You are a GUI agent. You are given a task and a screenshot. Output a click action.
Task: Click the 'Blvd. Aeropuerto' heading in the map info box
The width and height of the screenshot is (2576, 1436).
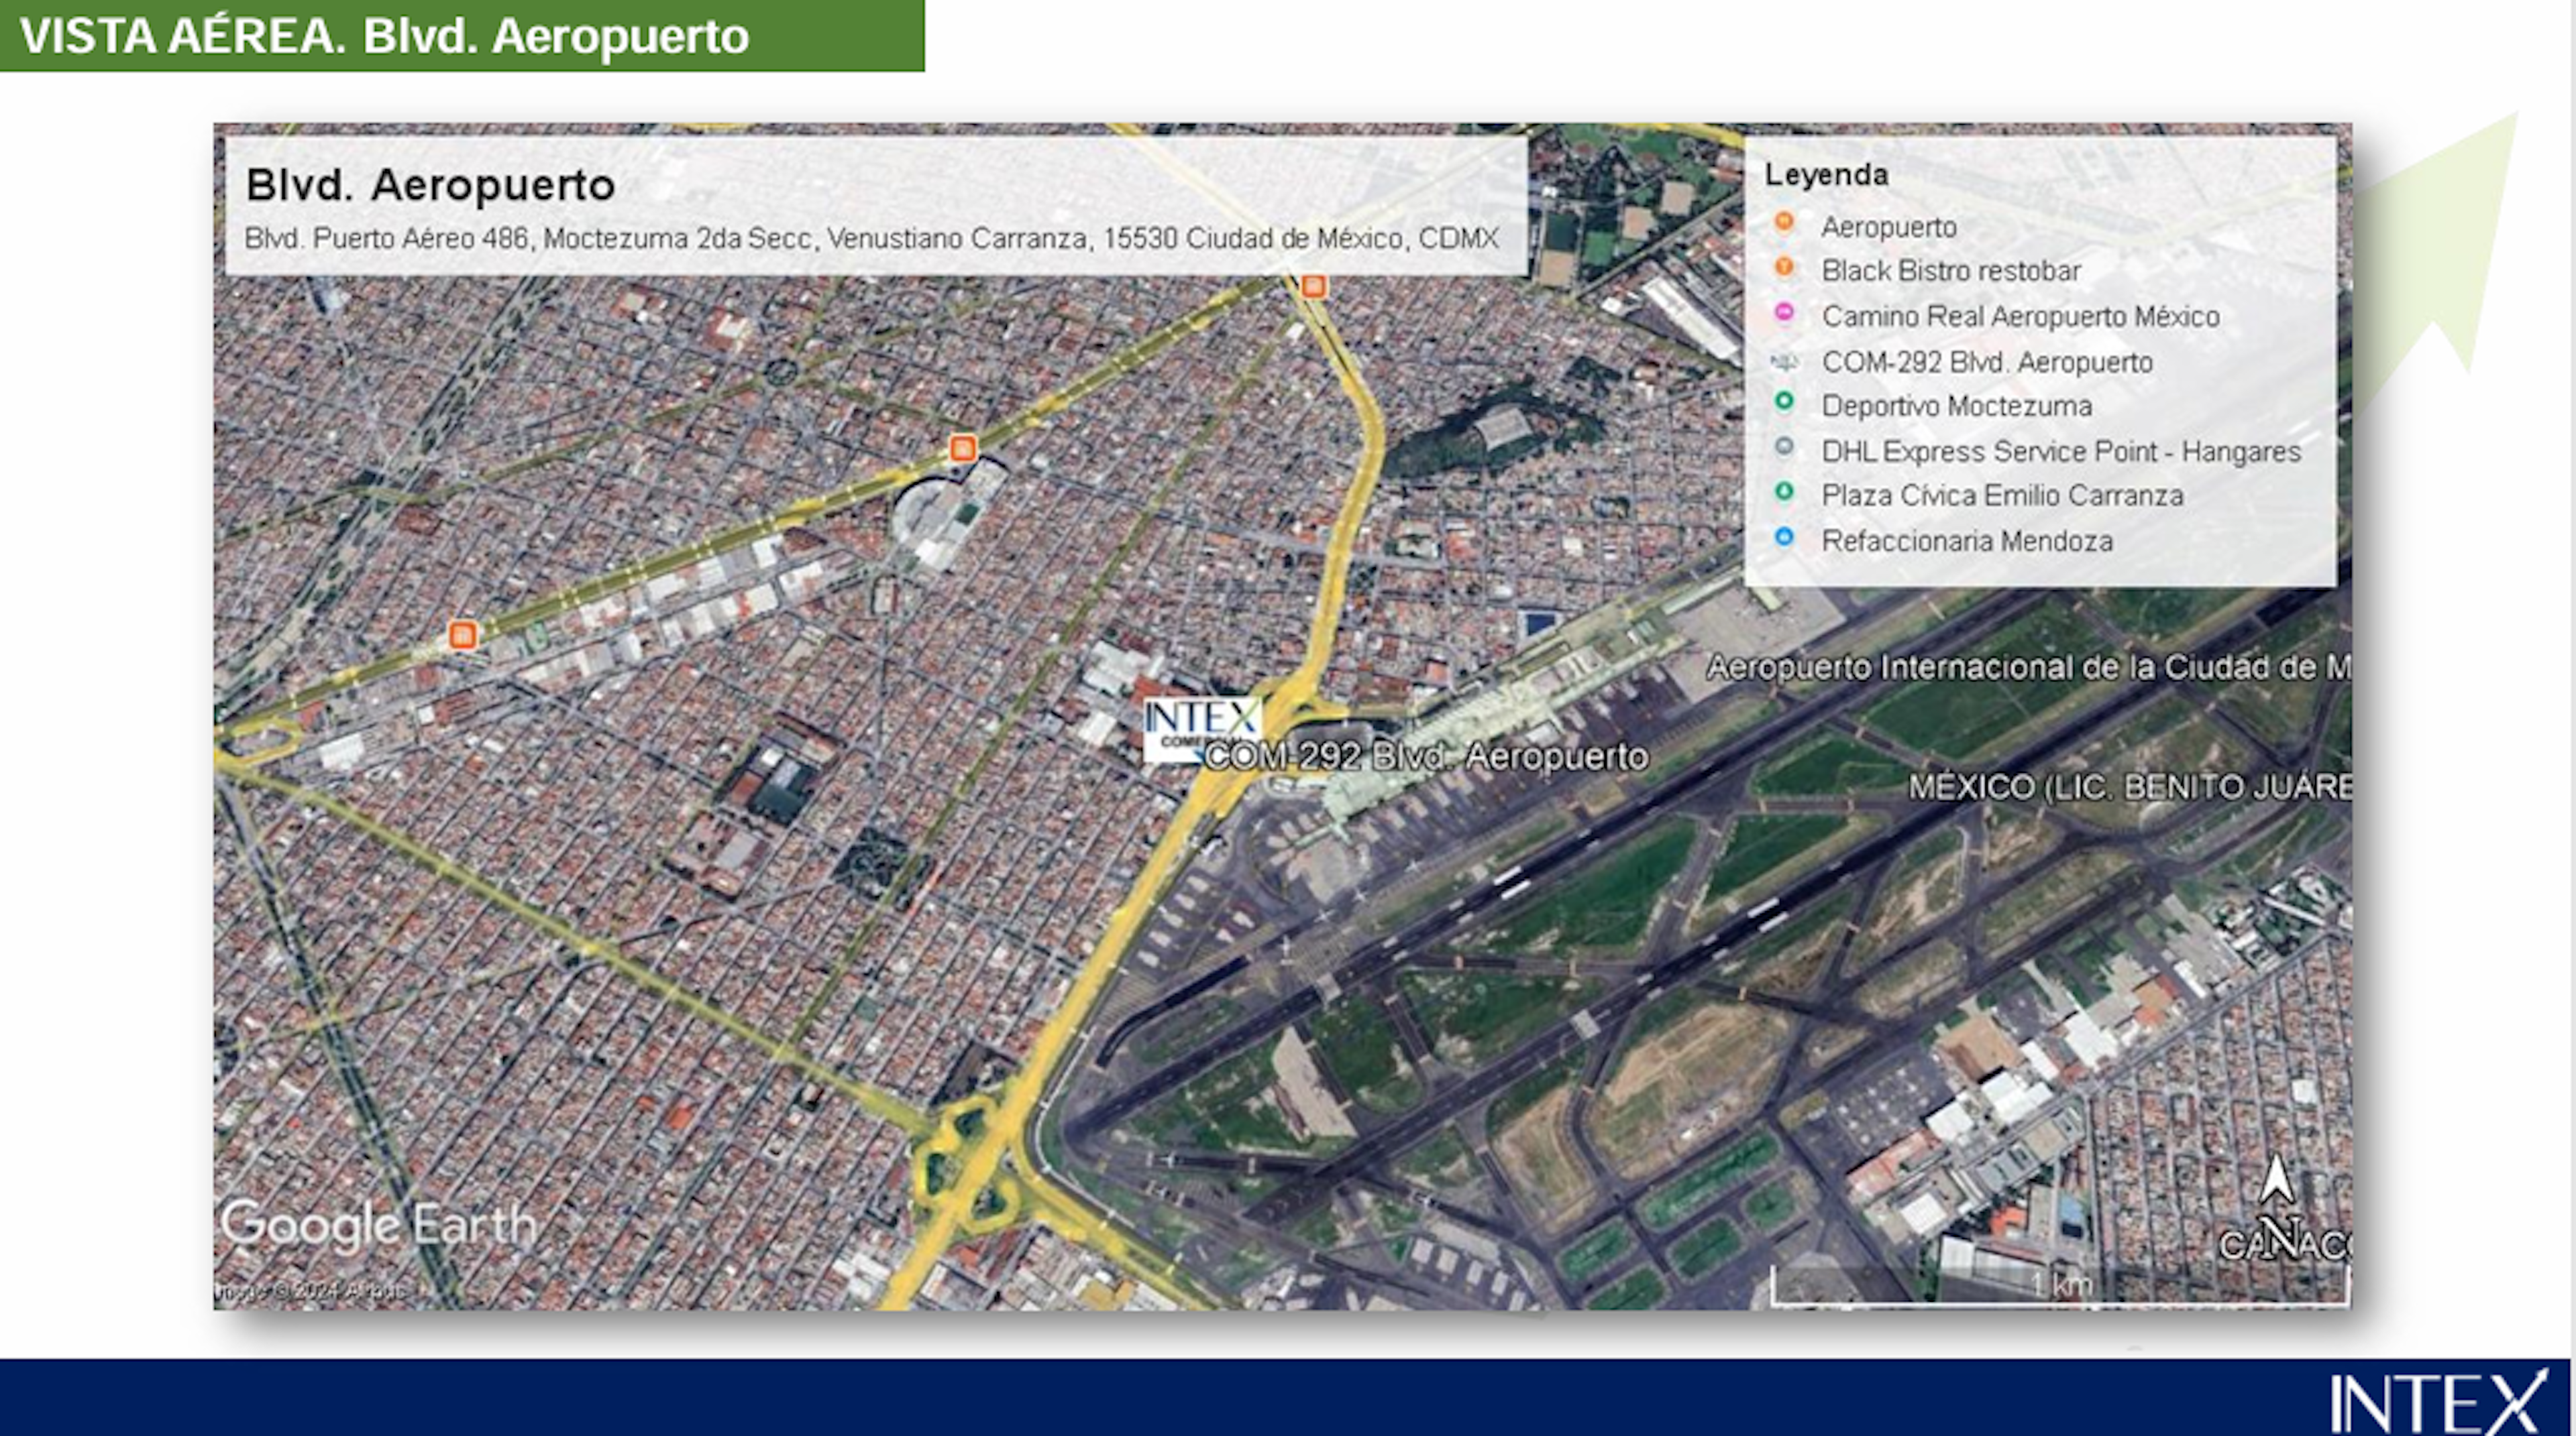click(x=430, y=185)
